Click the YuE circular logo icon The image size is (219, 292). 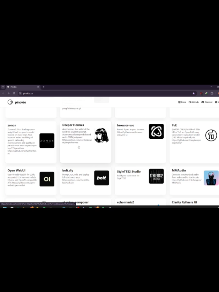pyautogui.click(x=211, y=135)
